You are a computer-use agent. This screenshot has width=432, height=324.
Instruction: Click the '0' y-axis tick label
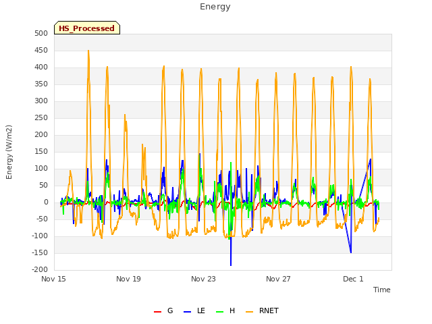pos(46,202)
